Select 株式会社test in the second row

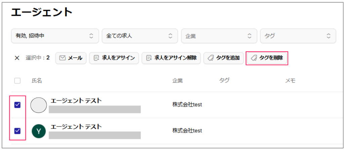pos(187,130)
